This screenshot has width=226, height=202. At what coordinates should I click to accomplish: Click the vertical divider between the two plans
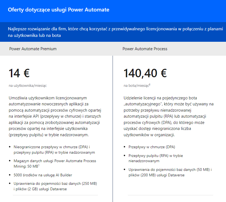(113, 128)
